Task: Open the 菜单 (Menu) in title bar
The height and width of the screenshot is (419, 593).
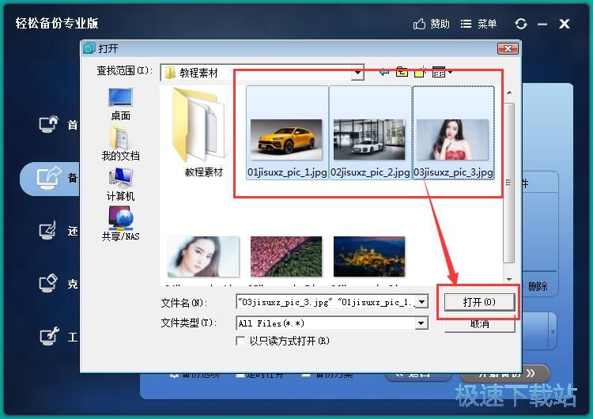Action: pyautogui.click(x=479, y=24)
